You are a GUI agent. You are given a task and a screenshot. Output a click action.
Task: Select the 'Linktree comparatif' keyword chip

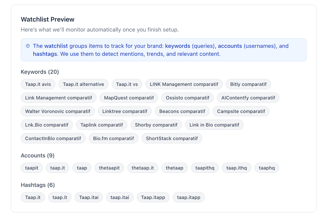tap(125, 111)
